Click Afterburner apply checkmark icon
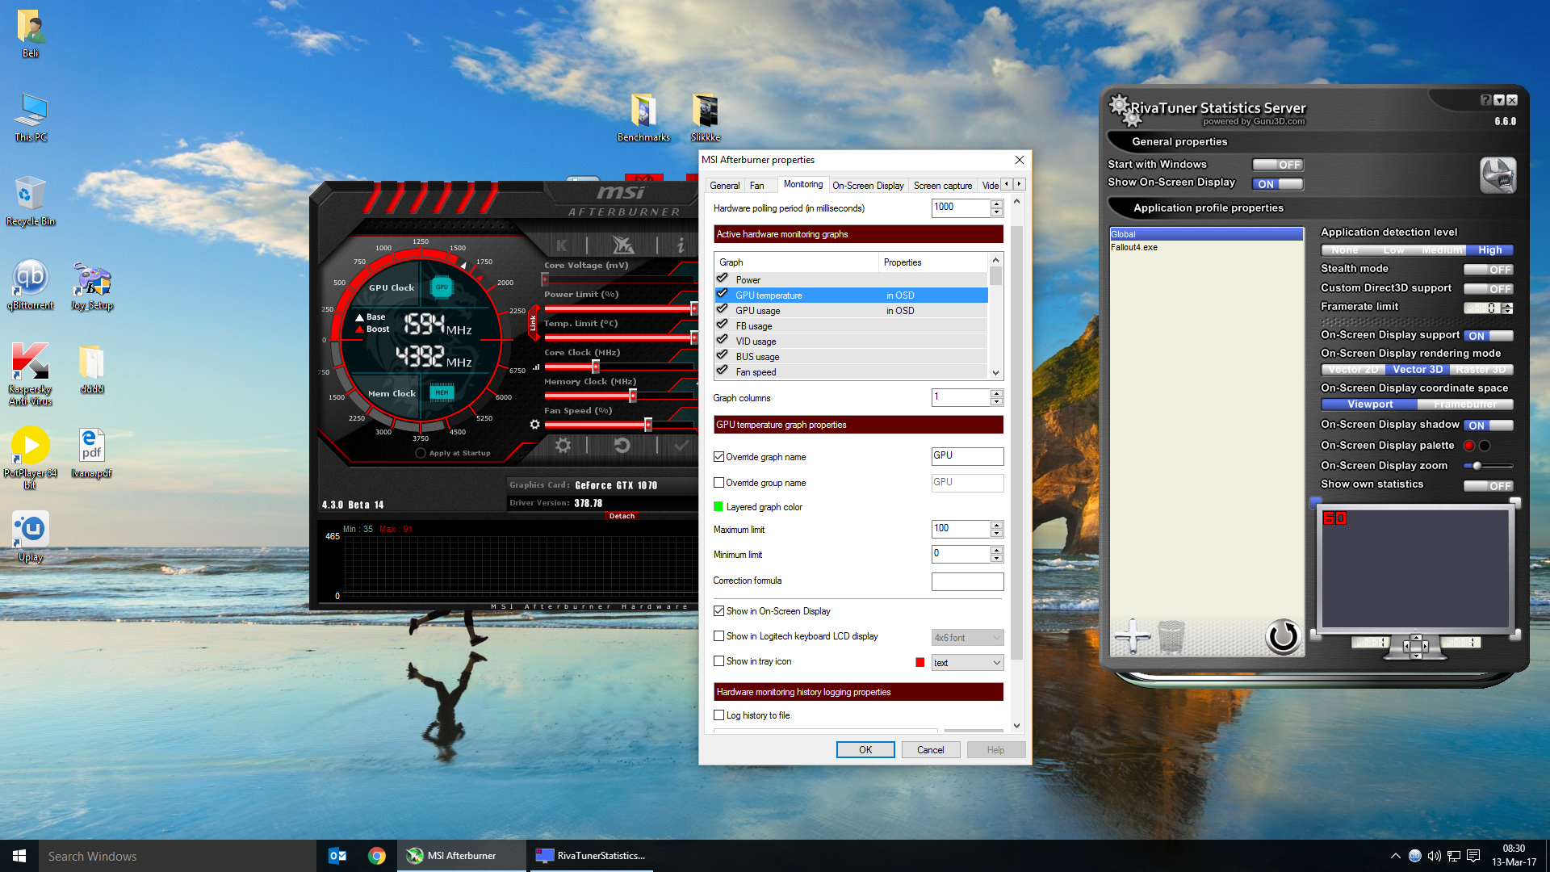1550x872 pixels. [x=681, y=445]
